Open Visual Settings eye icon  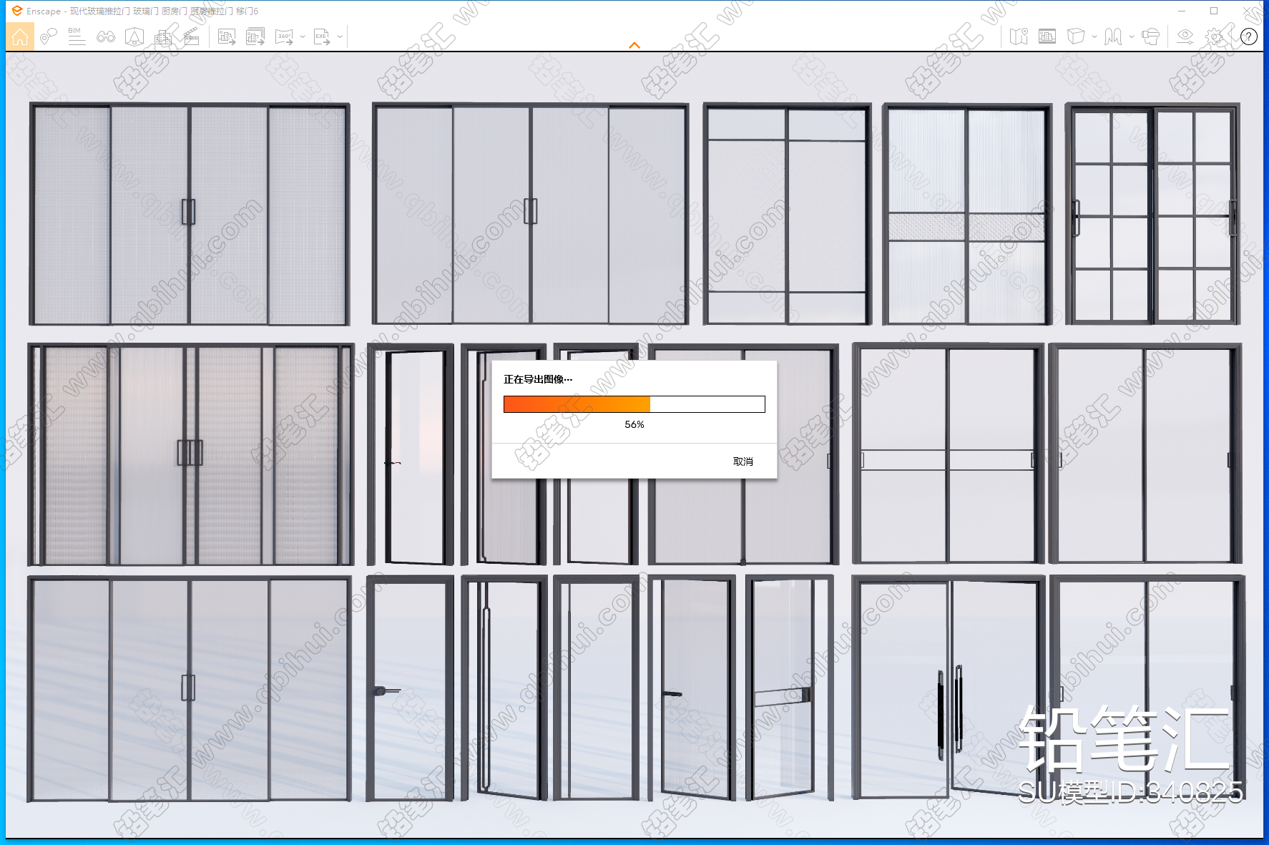1185,36
